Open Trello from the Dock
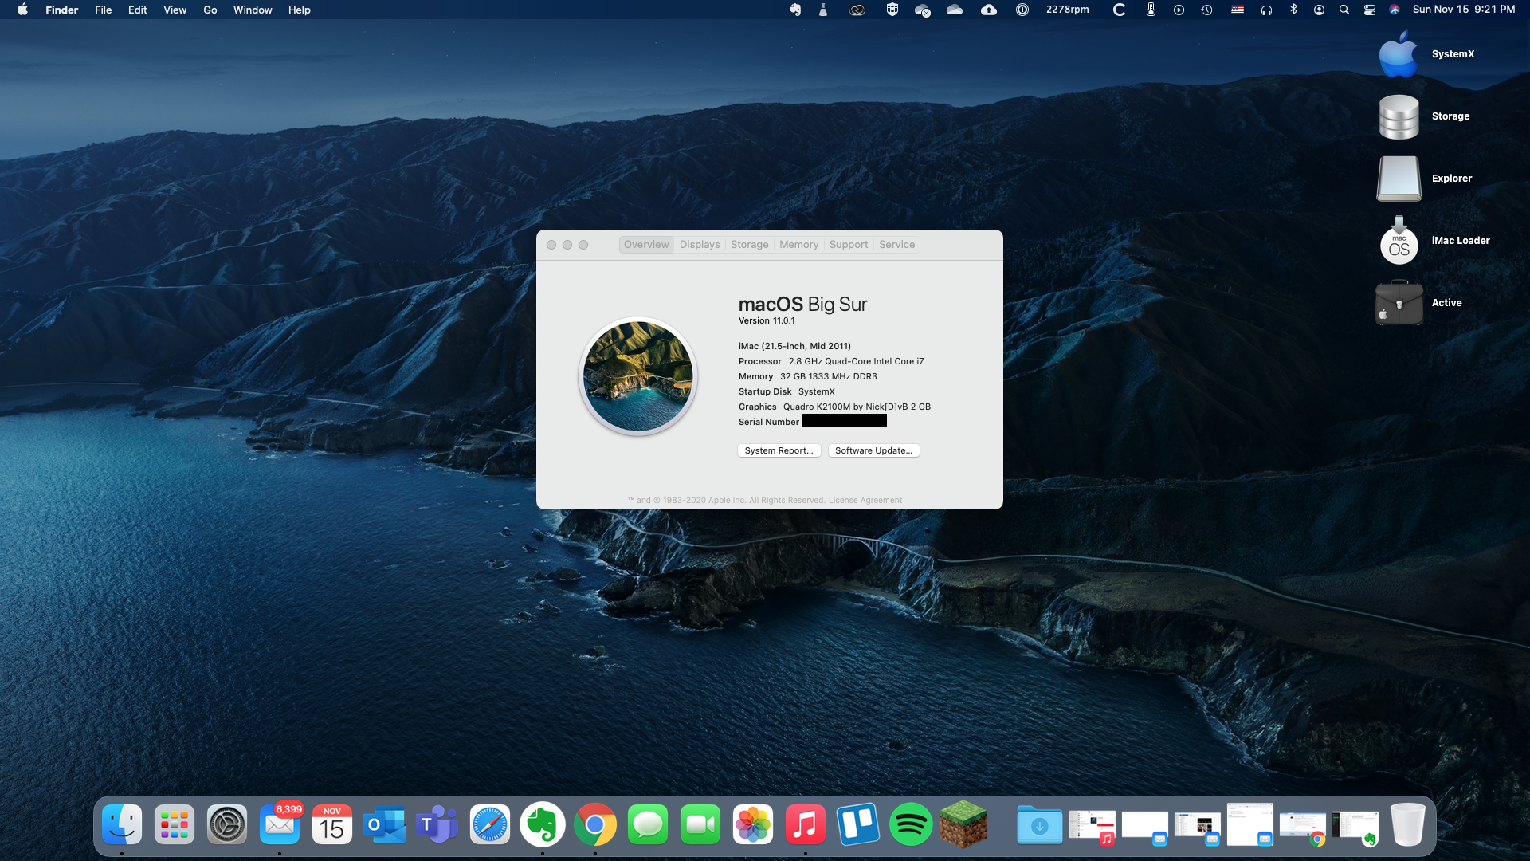 click(857, 825)
